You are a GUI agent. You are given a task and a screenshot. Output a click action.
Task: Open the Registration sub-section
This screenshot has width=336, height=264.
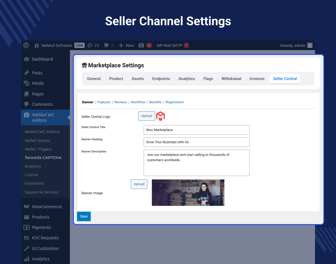pos(175,102)
